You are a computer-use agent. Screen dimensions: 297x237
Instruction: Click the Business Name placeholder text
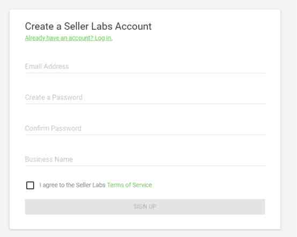[x=49, y=159]
